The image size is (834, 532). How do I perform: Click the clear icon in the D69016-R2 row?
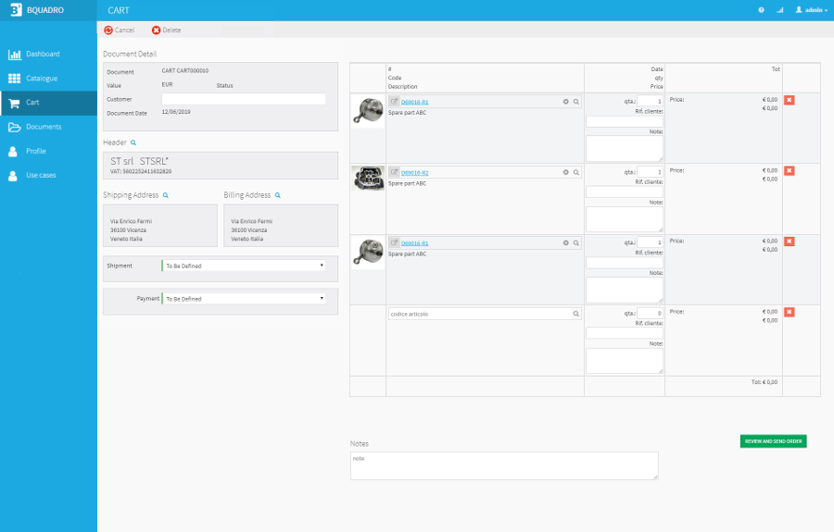[566, 172]
